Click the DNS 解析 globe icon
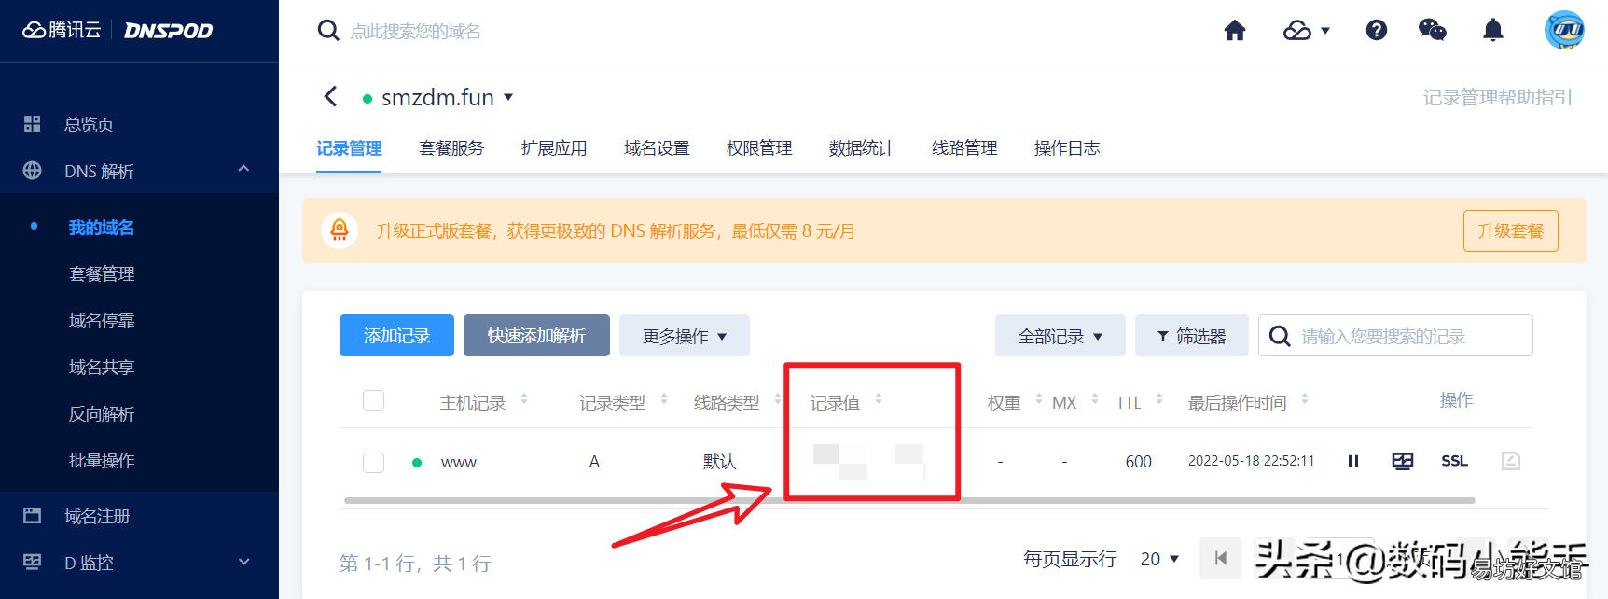This screenshot has width=1608, height=599. pos(33,171)
